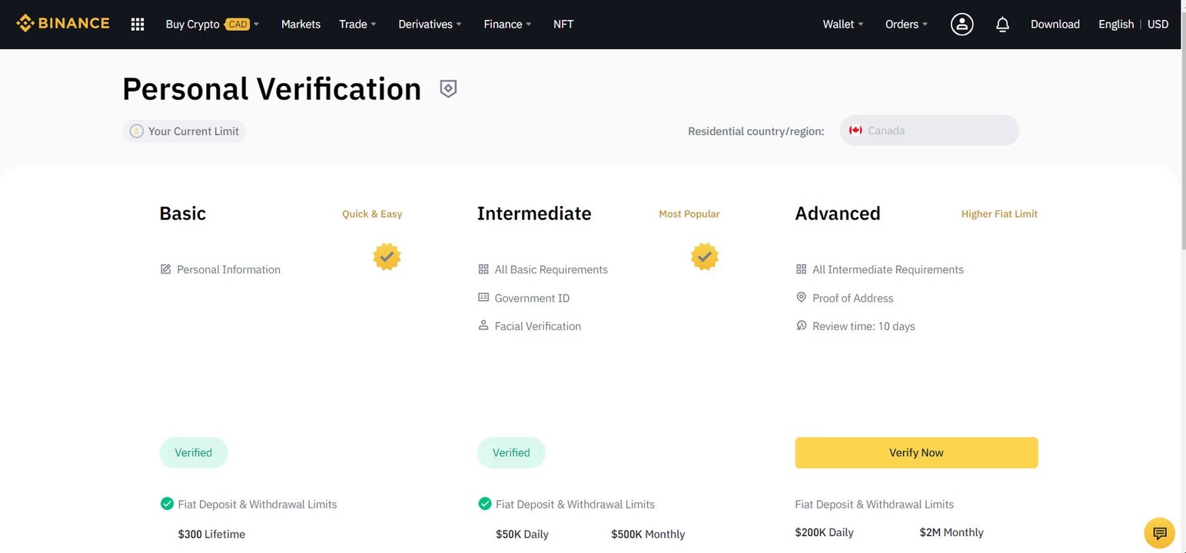The width and height of the screenshot is (1186, 553).
Task: Click the Verify Now button
Action: click(916, 452)
